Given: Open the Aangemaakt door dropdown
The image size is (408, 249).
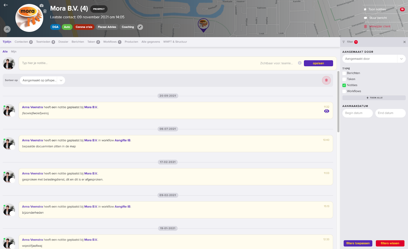Looking at the screenshot, I should [x=374, y=59].
